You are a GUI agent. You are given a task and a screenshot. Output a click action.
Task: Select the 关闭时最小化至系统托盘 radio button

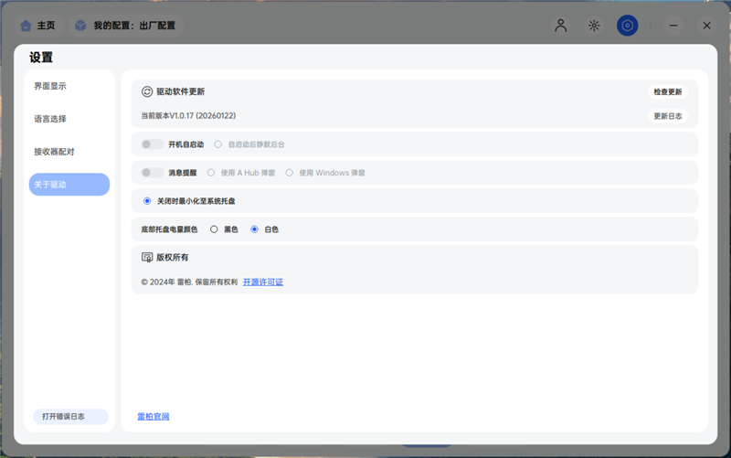click(x=147, y=201)
